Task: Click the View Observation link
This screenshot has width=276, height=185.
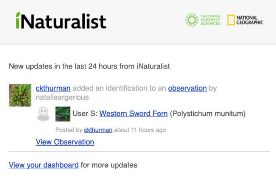Action: click(x=65, y=142)
